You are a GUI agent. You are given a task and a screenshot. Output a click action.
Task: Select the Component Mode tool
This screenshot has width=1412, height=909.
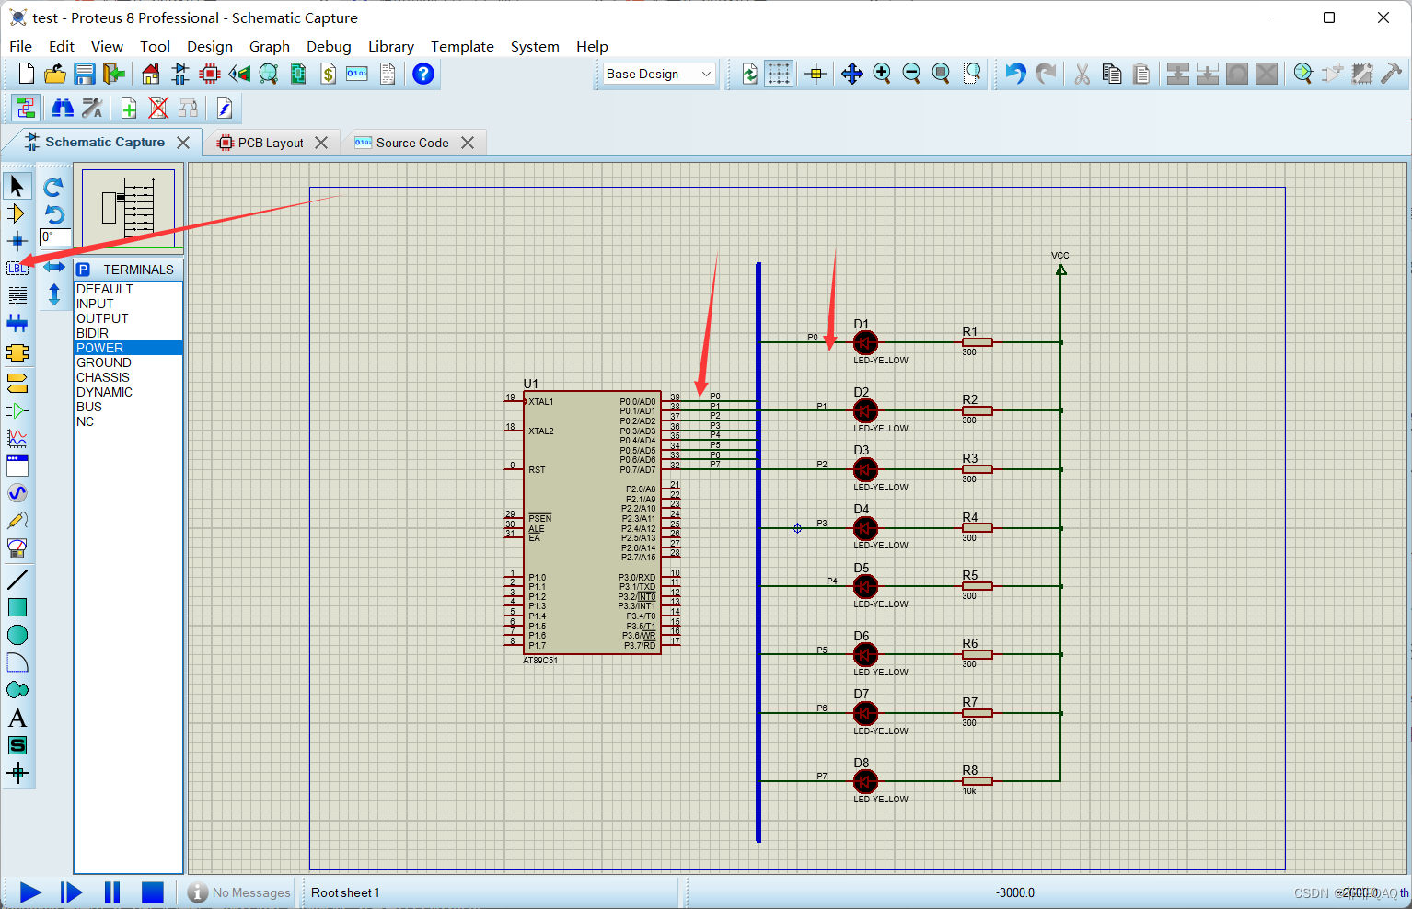click(x=17, y=213)
